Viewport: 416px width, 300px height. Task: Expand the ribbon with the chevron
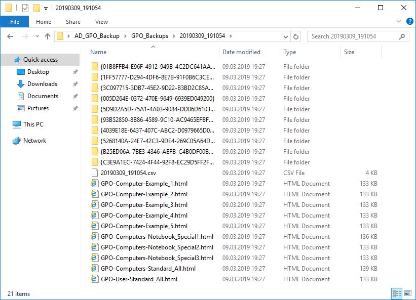click(398, 21)
